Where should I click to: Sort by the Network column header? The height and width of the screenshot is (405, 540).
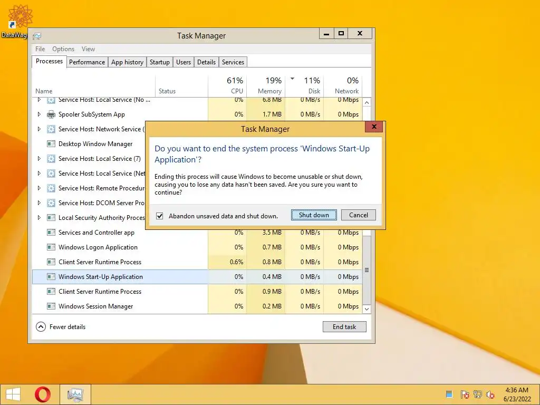(x=343, y=85)
